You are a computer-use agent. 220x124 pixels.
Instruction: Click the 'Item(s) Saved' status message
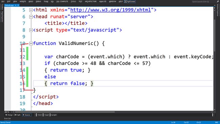(5, 122)
